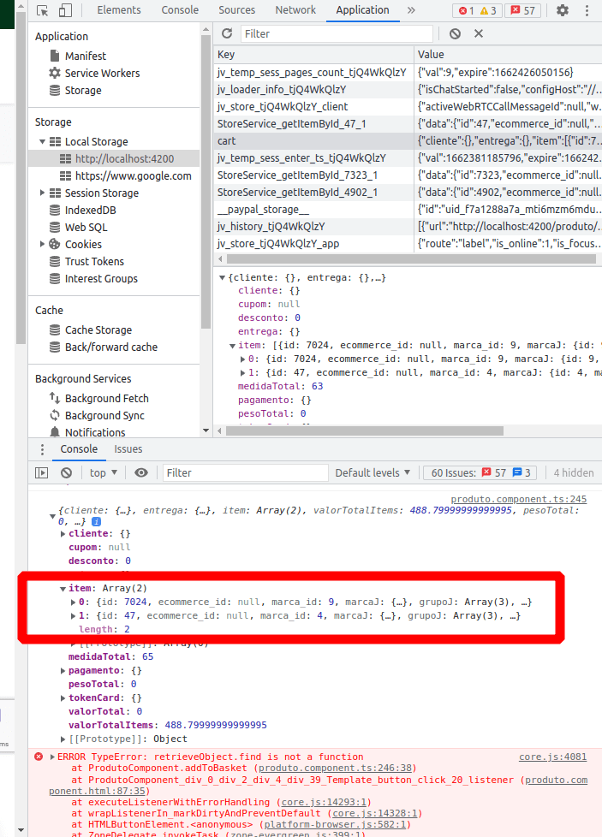Open Back/forward cache entry

pos(110,347)
